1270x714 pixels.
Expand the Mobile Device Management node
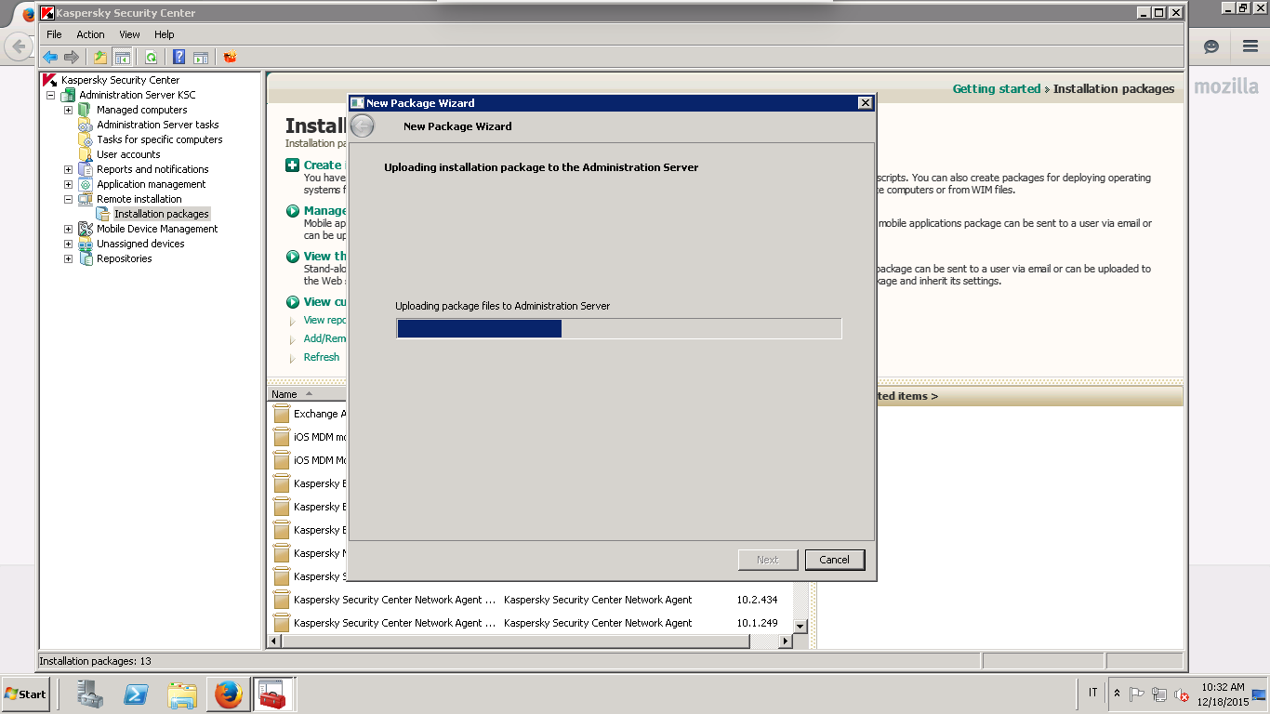click(x=68, y=229)
